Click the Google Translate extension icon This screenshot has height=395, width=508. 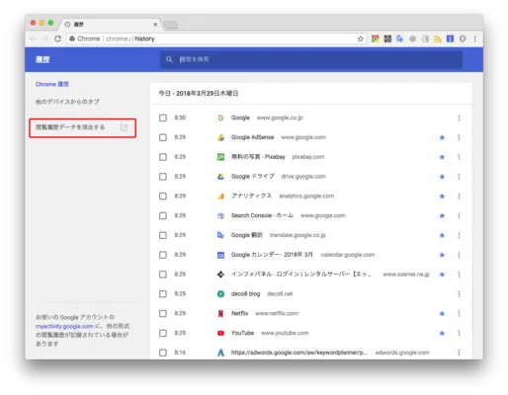point(399,39)
